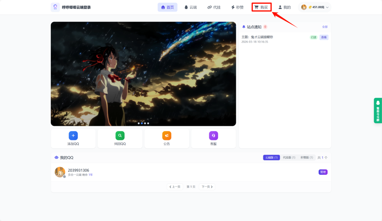The image size is (382, 221).
Task: Open the side QQ group widget
Action: click(x=378, y=110)
